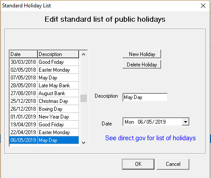Screen dimensions: 211x178
Task: Select the 30/03/2018 Good Friday row
Action: tap(44, 62)
